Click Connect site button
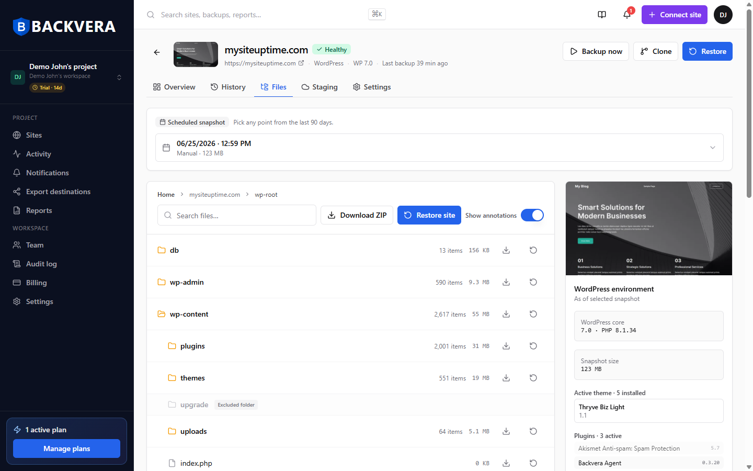753x471 pixels. pyautogui.click(x=675, y=15)
